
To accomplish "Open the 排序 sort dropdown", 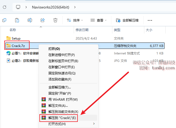I will pyautogui.click(x=75, y=20).
